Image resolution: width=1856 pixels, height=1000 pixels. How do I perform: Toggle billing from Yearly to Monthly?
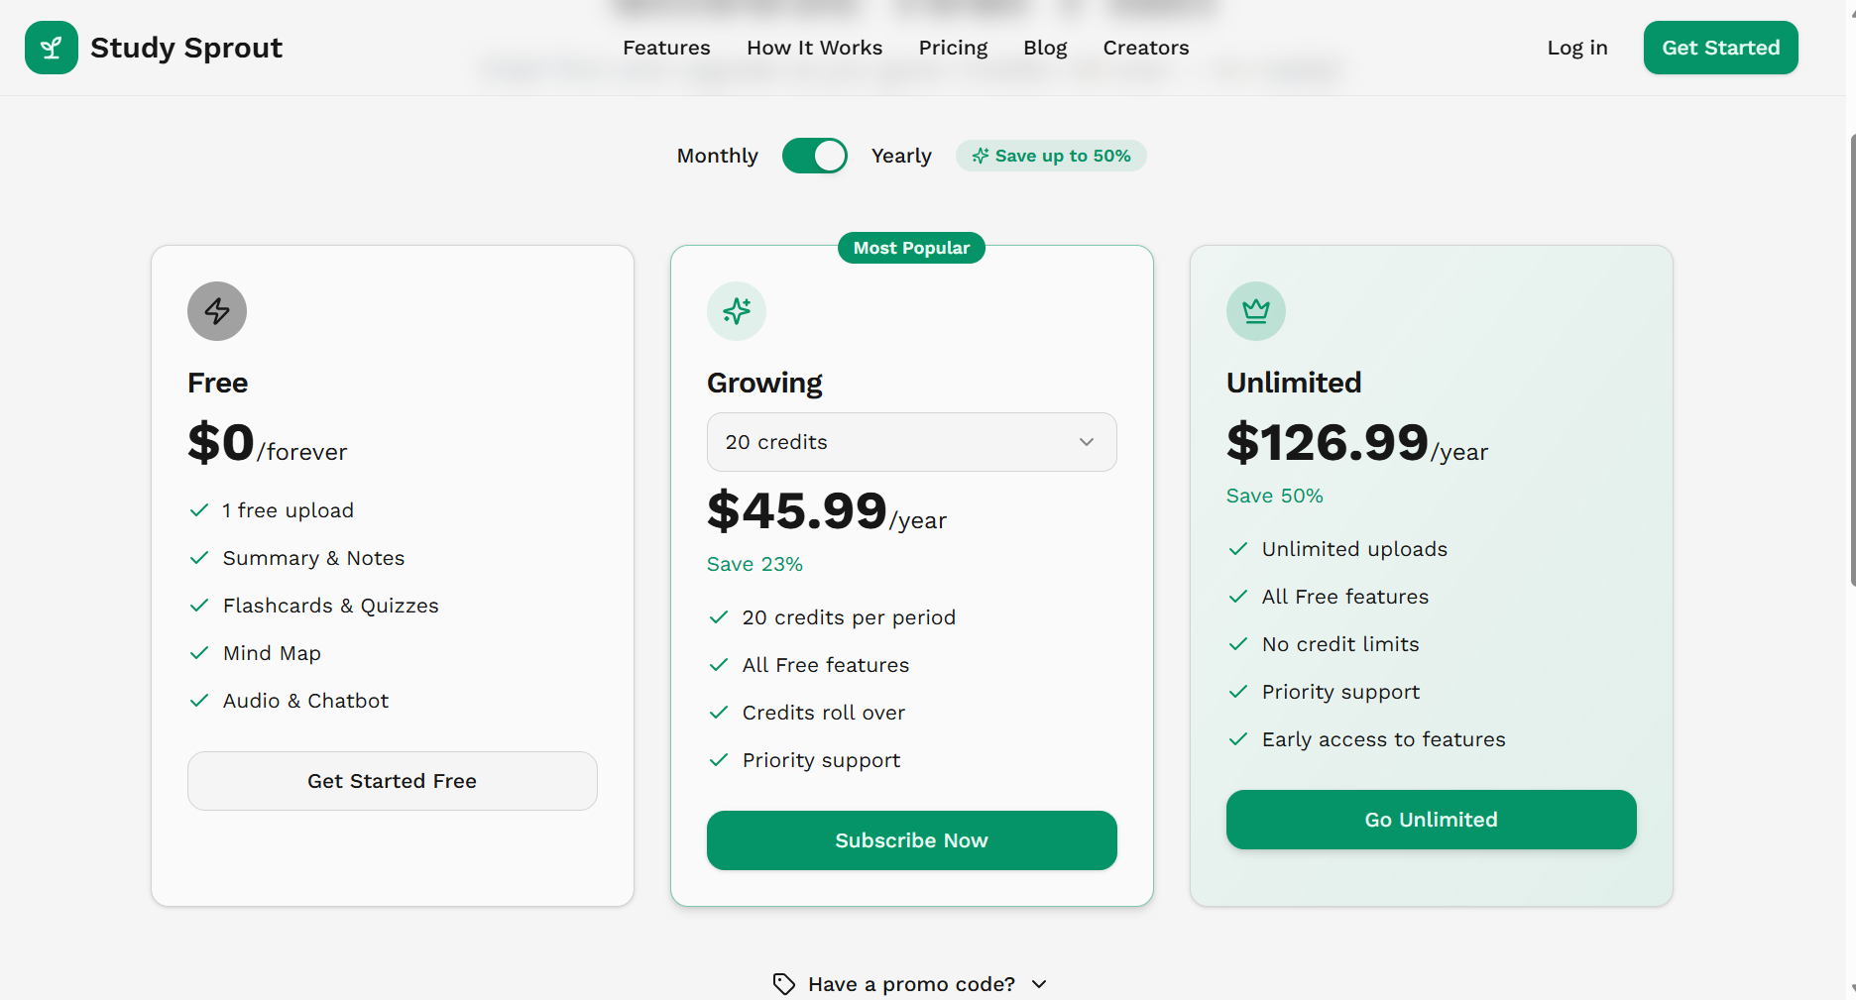pyautogui.click(x=814, y=156)
